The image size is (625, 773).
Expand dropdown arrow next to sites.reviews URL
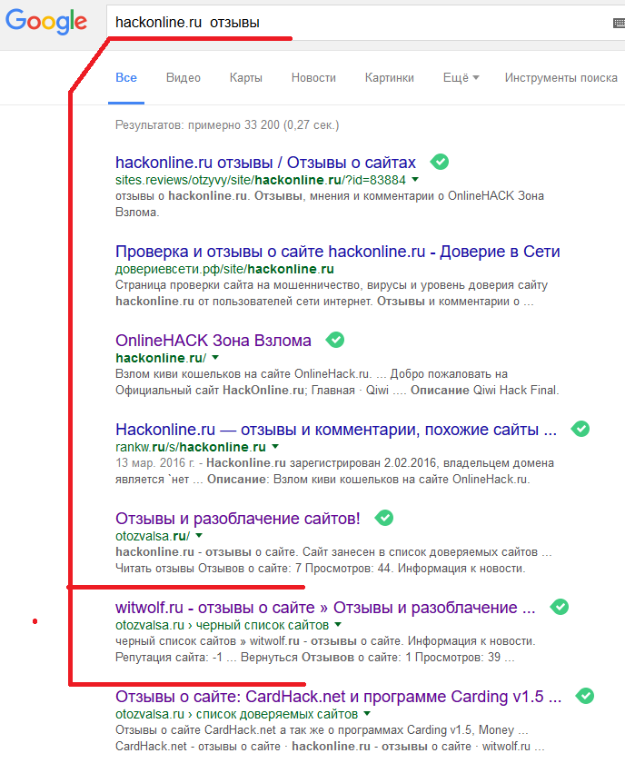pyautogui.click(x=415, y=180)
